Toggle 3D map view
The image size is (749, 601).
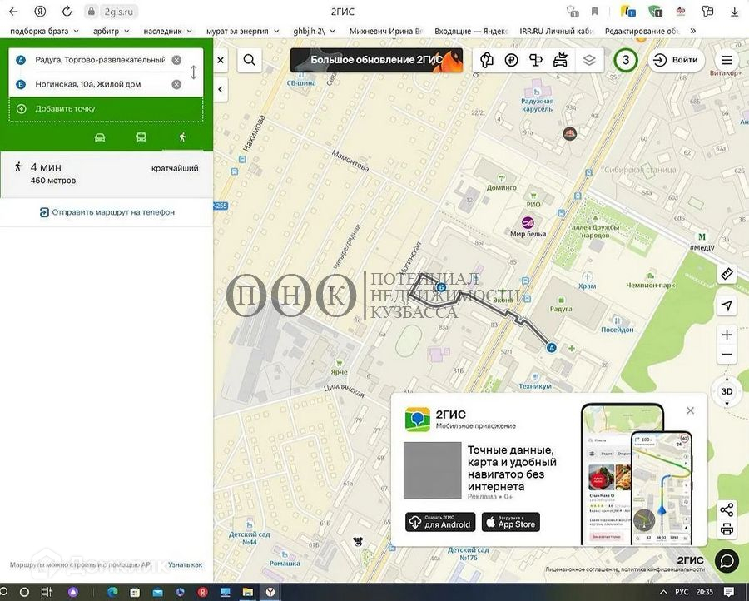pyautogui.click(x=727, y=391)
